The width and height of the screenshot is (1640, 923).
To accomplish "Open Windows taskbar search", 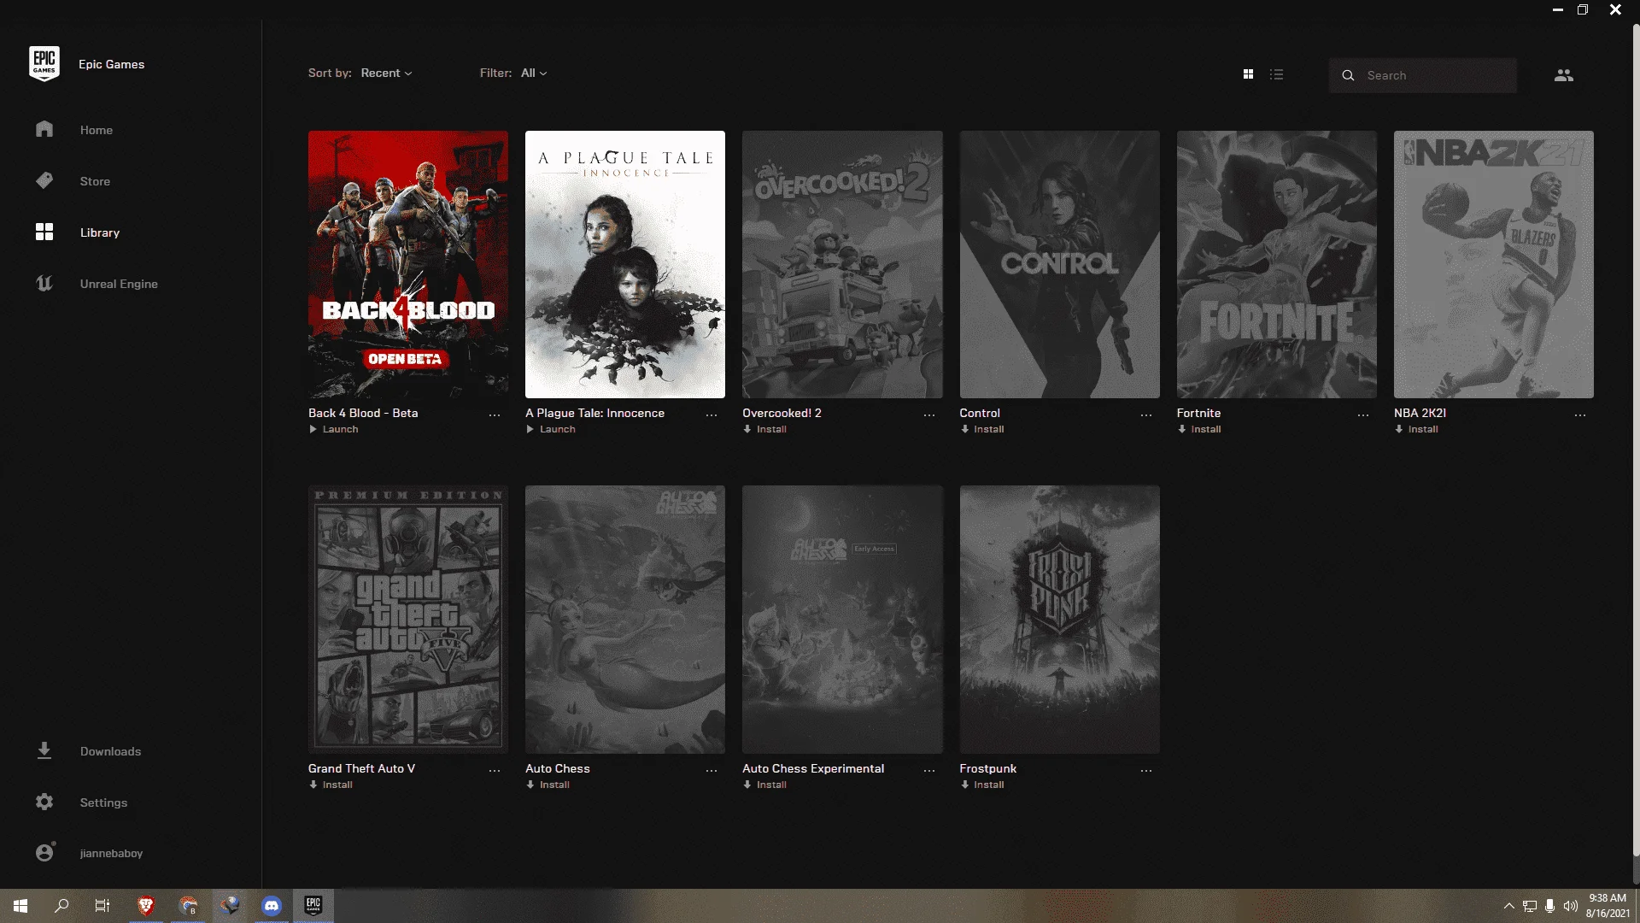I will tap(61, 906).
